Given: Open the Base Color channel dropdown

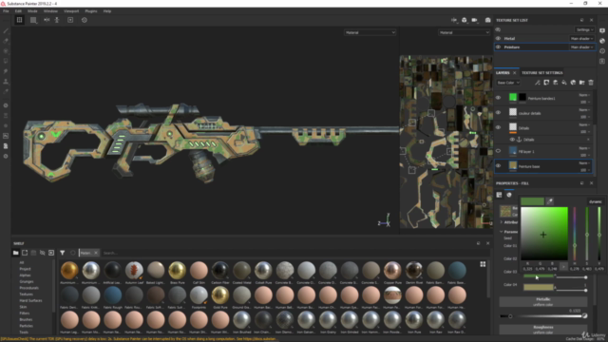Looking at the screenshot, I should pos(508,83).
